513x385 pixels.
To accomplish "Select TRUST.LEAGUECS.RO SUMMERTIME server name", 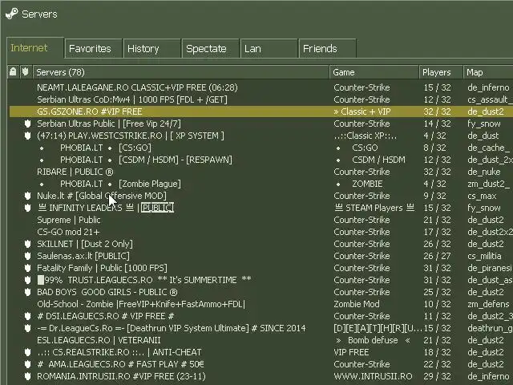I will (144, 280).
